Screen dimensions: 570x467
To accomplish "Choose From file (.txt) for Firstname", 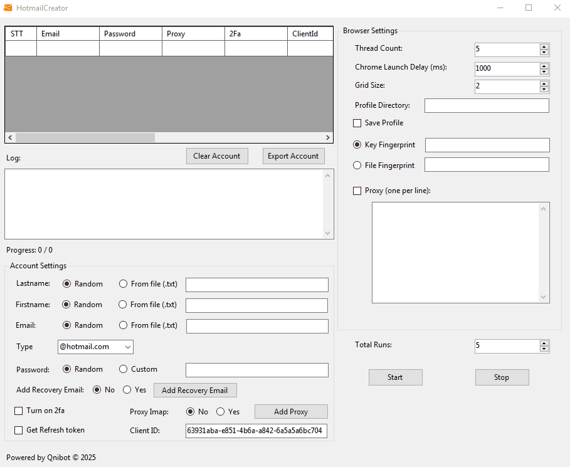I will [122, 305].
